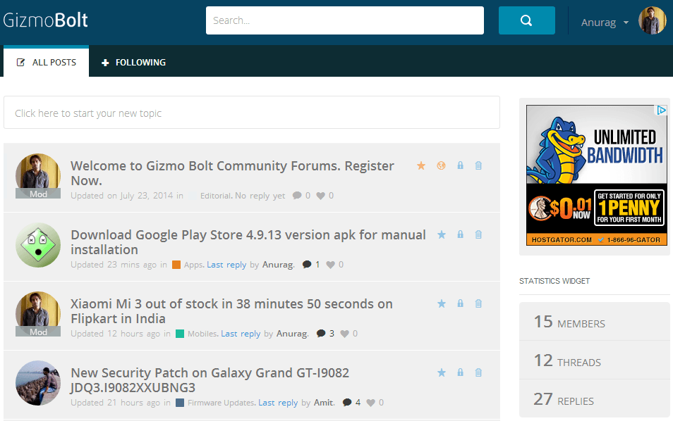Viewport: 673px width, 421px height.
Task: Click seaside avatar on Galaxy Grand post
Action: tap(38, 383)
